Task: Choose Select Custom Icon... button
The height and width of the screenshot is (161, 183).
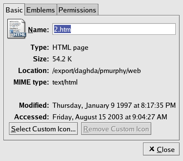Action: (43, 129)
